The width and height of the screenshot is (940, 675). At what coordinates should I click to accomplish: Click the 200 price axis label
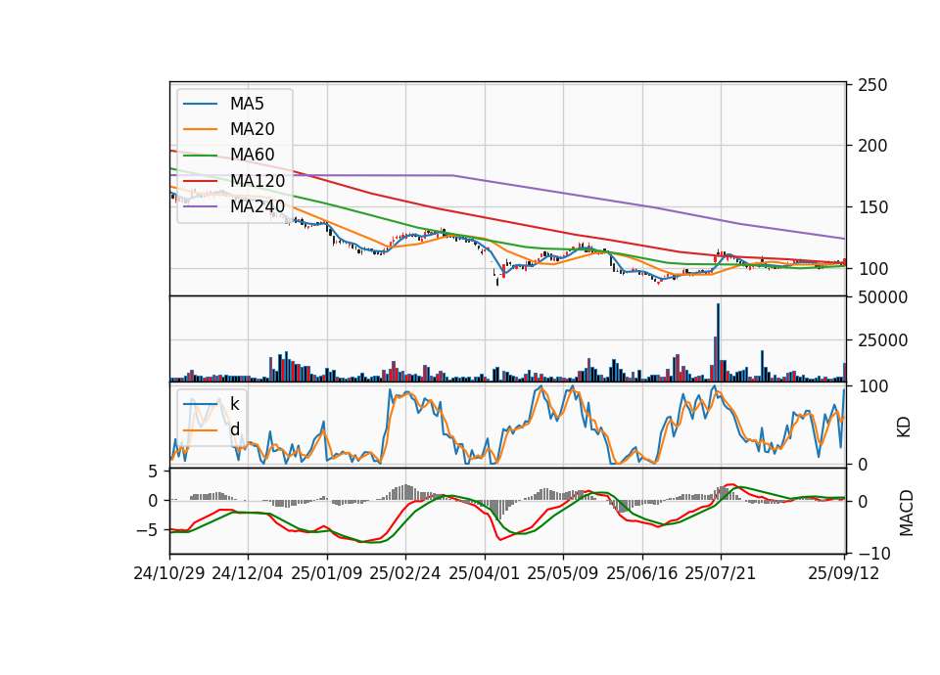pos(872,146)
